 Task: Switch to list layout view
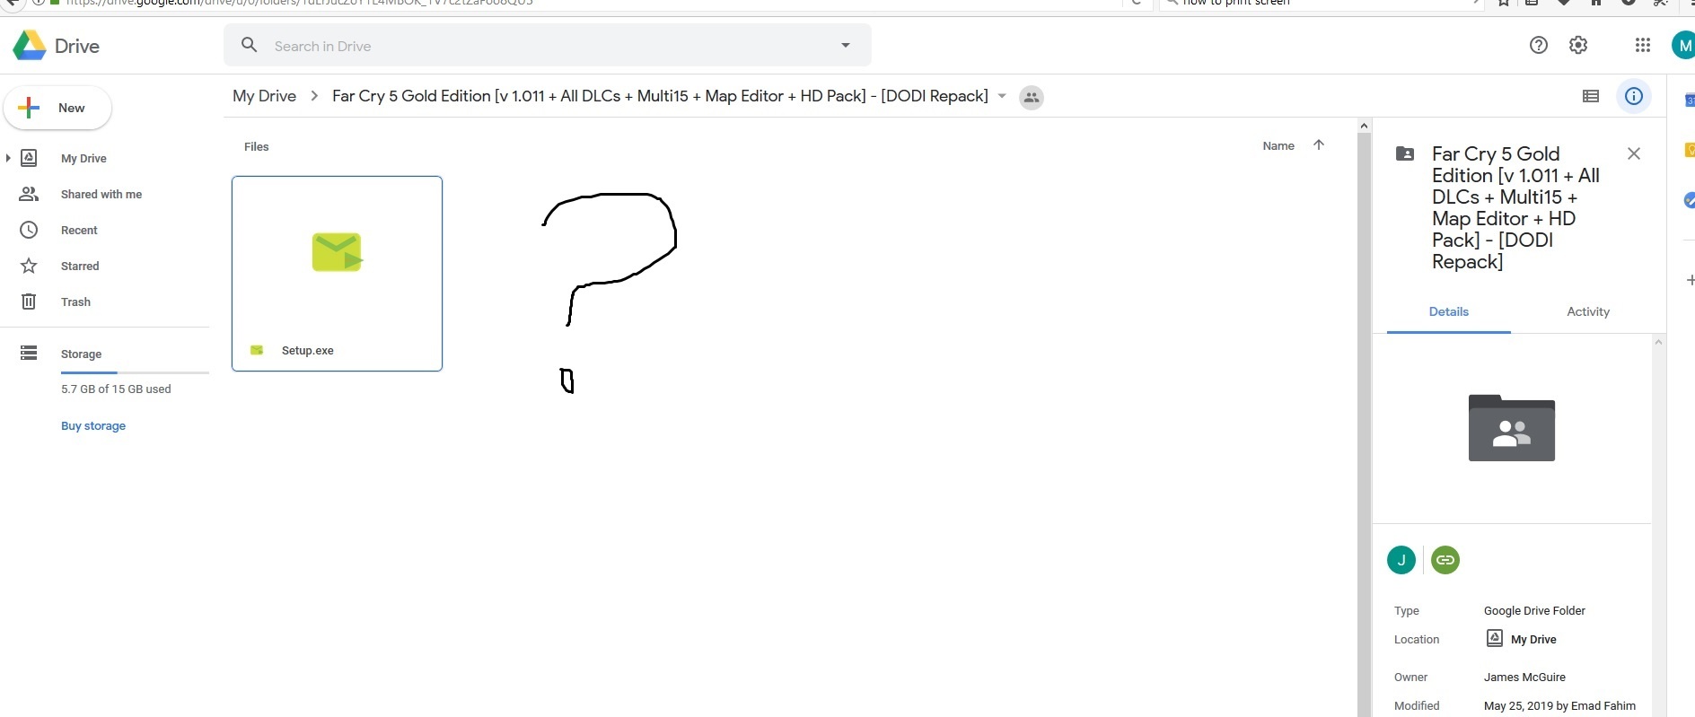pos(1590,96)
